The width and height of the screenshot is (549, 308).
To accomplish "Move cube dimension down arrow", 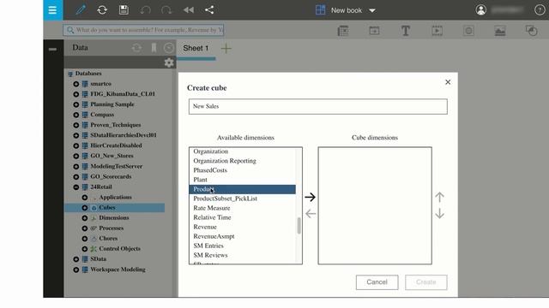I will point(440,213).
